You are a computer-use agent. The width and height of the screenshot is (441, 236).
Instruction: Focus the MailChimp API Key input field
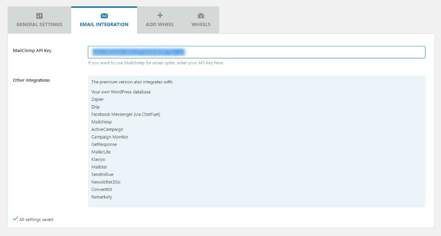[257, 52]
